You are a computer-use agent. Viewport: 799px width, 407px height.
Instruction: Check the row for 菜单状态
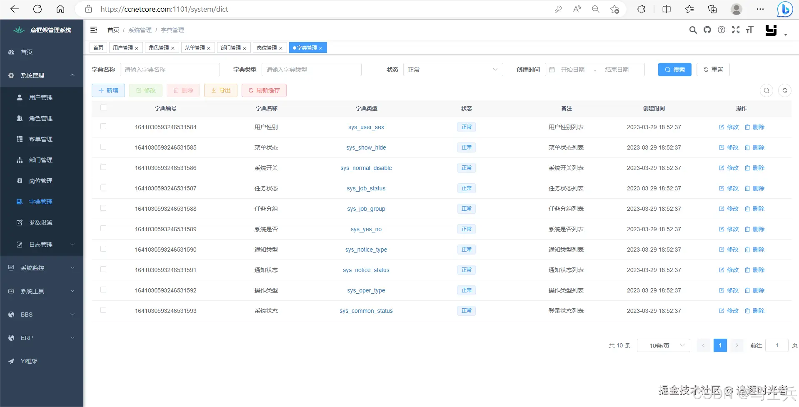[x=103, y=147]
